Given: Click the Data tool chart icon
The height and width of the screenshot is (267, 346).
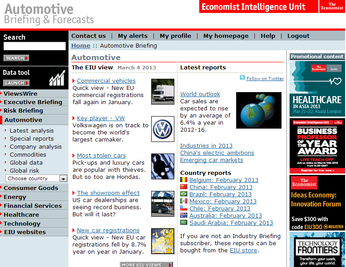Looking at the screenshot, I should (57, 78).
